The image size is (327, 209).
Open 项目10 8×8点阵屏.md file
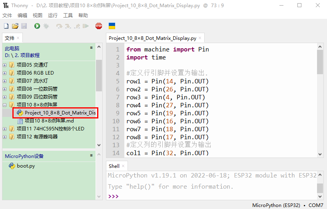49,121
